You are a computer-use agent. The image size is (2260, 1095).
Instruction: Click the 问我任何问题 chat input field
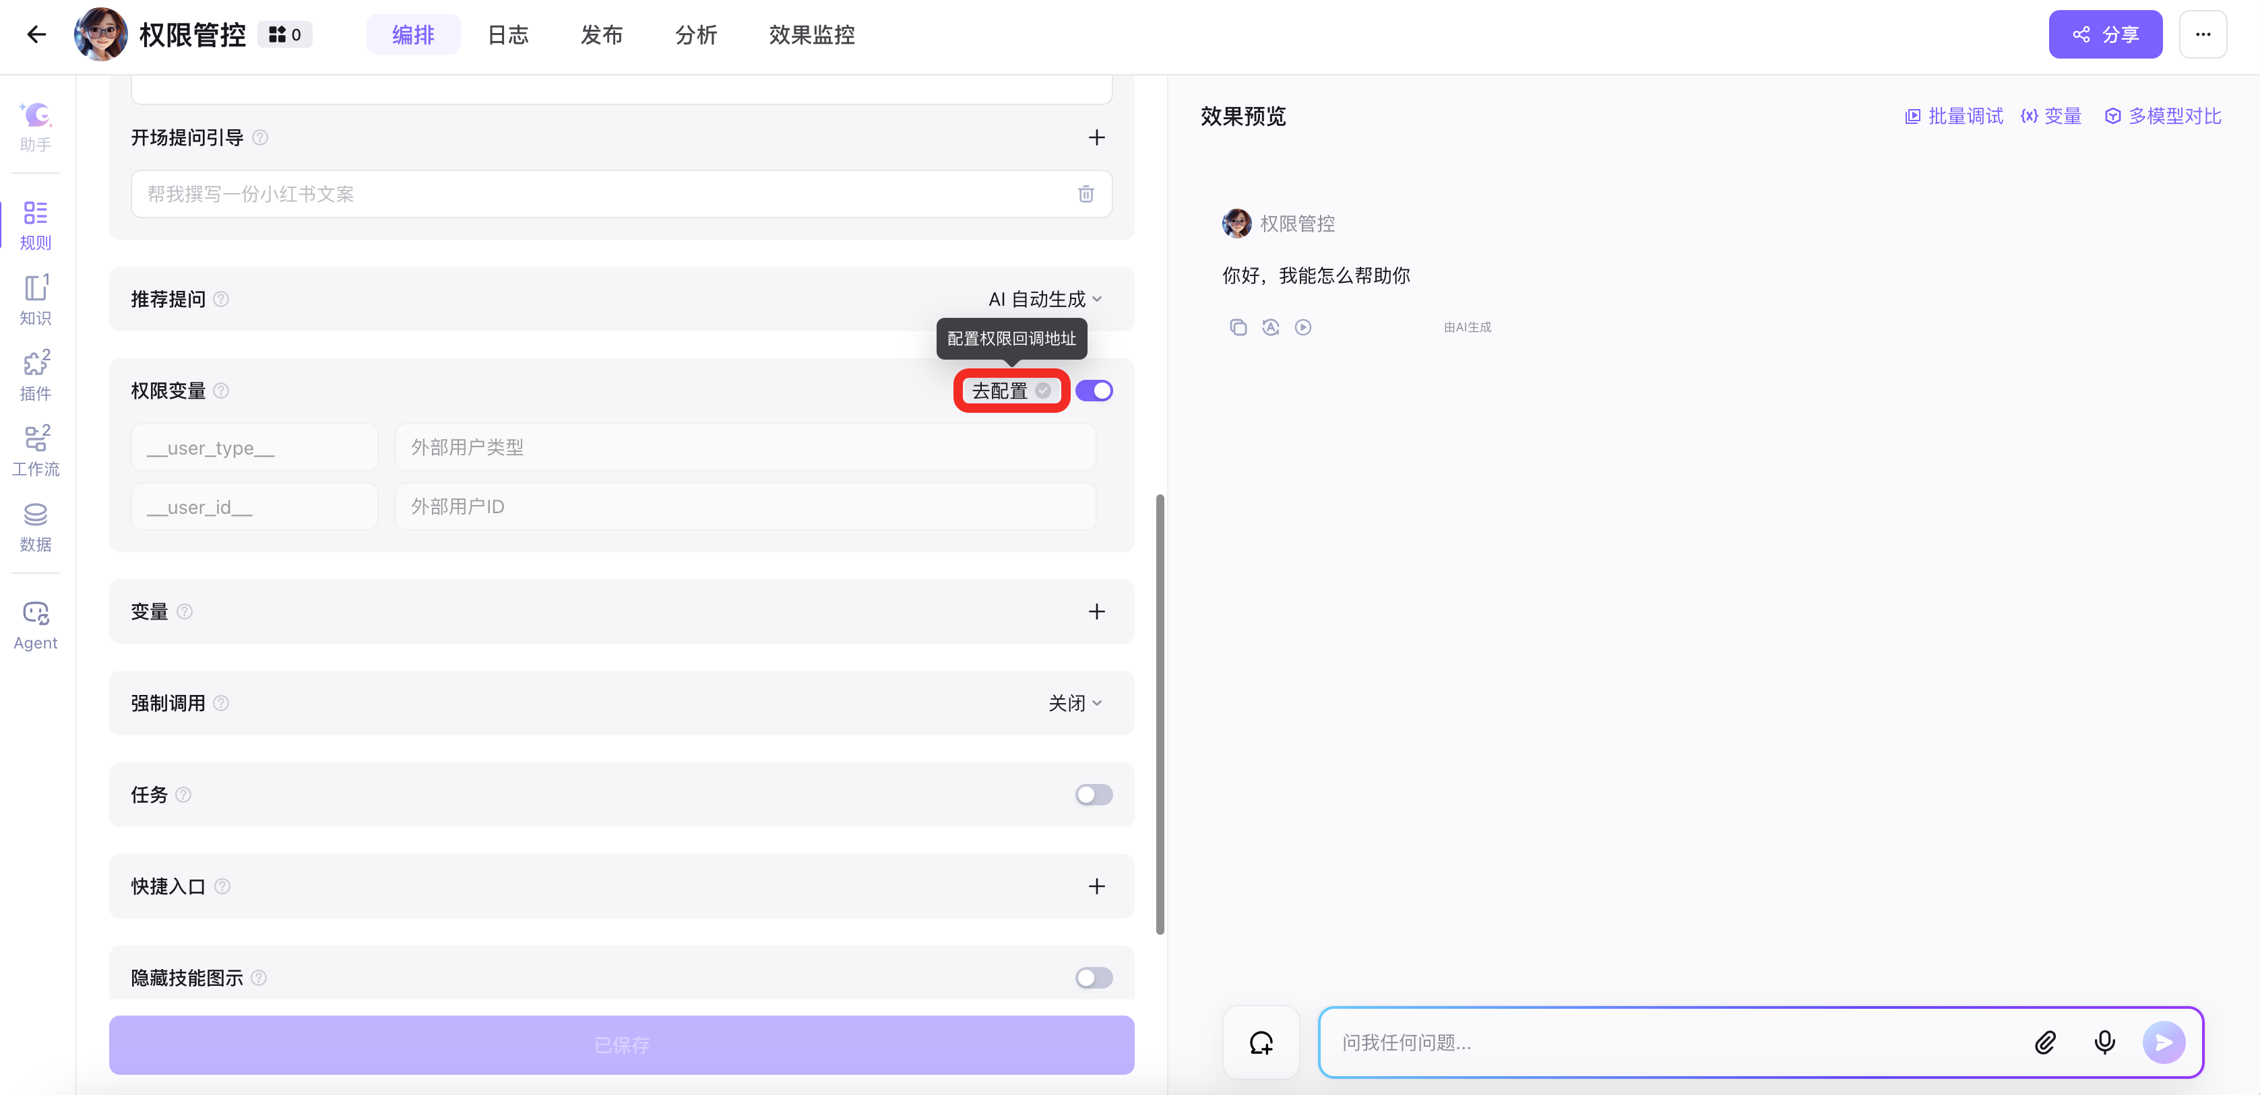1667,1042
